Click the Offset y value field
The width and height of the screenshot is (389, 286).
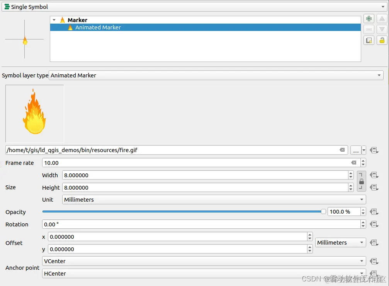[178, 249]
